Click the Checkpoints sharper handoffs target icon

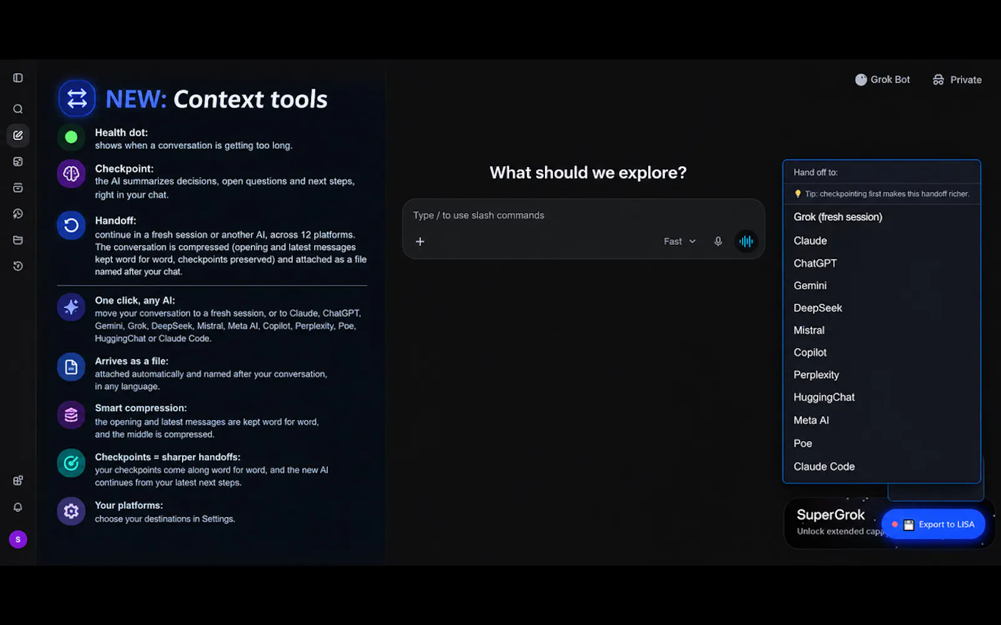point(71,463)
